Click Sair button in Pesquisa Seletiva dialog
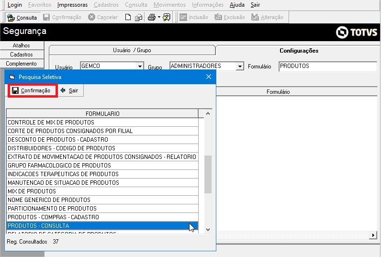This screenshot has width=381, height=257. pos(70,90)
